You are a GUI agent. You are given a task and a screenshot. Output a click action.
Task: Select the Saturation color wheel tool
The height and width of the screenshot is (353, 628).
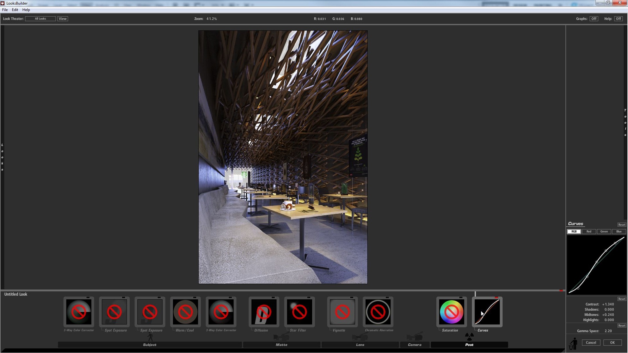tap(452, 312)
